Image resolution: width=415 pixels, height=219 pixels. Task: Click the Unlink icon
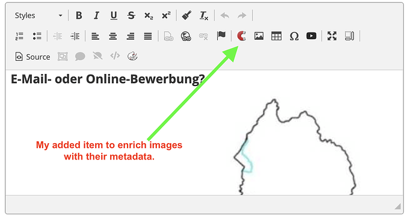coord(203,36)
